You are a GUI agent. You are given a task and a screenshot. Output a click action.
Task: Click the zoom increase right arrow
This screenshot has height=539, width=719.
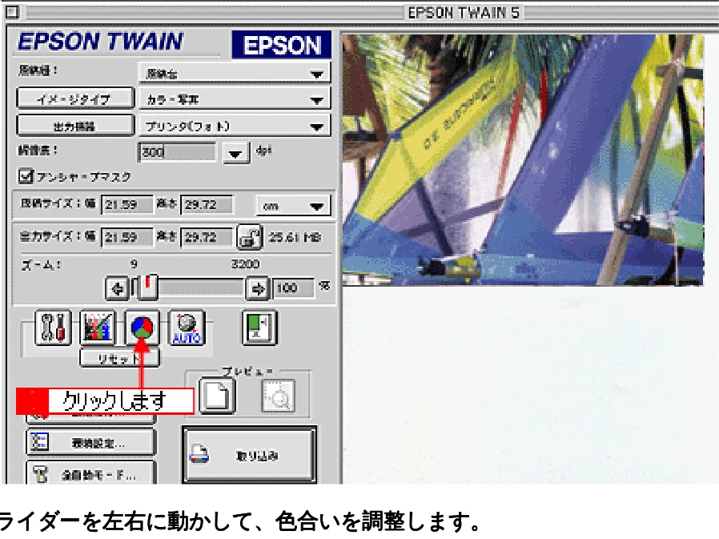pyautogui.click(x=257, y=288)
